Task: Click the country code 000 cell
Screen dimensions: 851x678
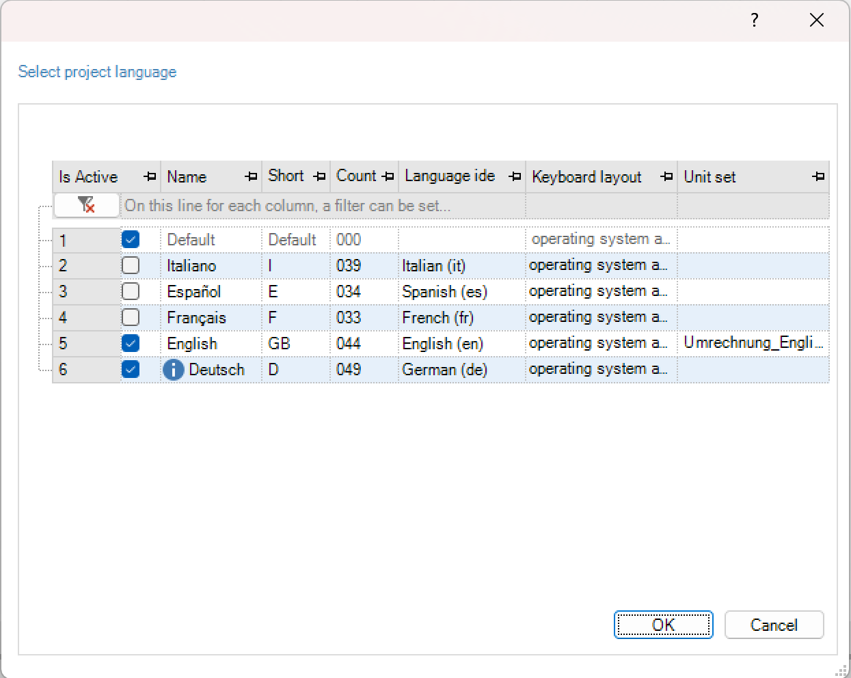Action: (x=364, y=240)
